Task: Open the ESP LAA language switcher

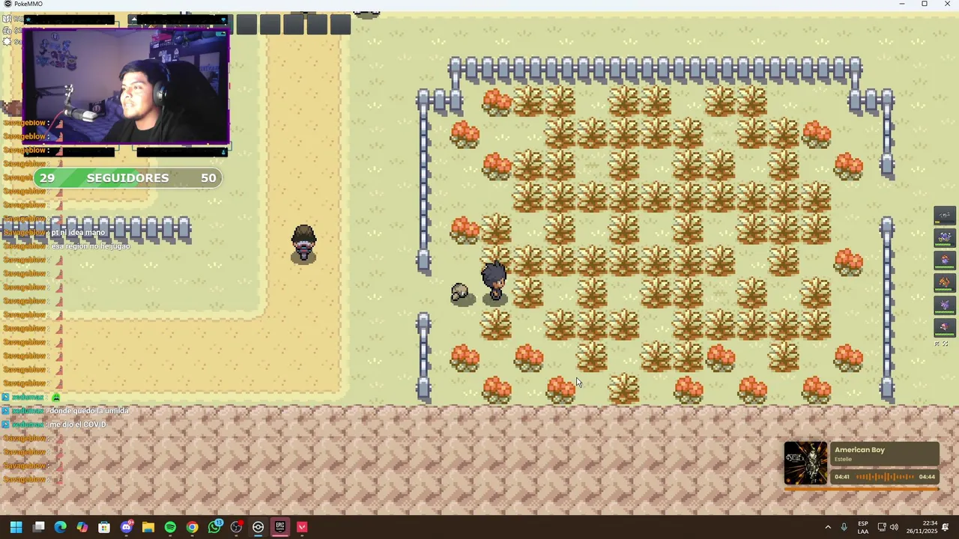Action: pyautogui.click(x=863, y=527)
